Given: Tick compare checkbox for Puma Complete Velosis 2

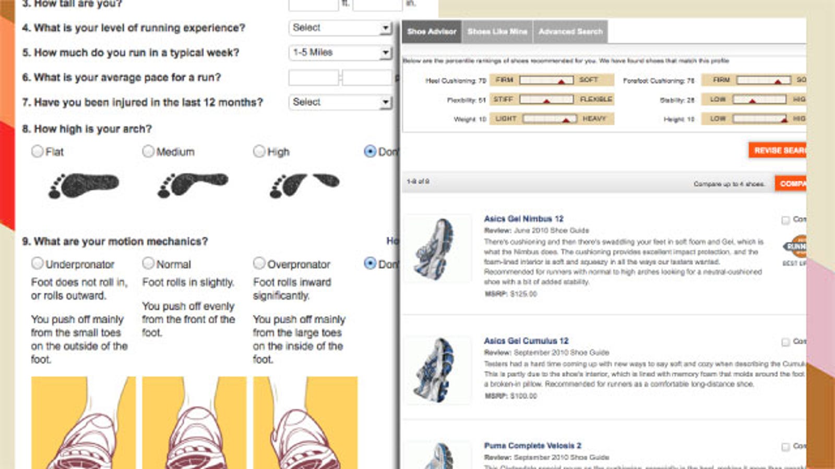Looking at the screenshot, I should (x=785, y=447).
